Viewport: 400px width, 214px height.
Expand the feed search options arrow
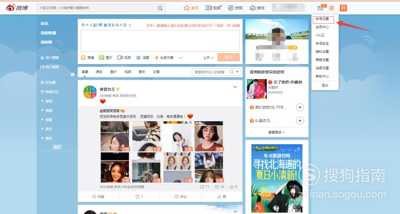coord(238,72)
